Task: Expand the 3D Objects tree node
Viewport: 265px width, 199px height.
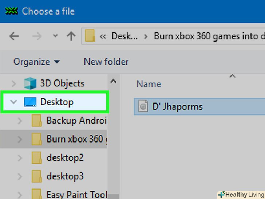Action: coord(13,83)
